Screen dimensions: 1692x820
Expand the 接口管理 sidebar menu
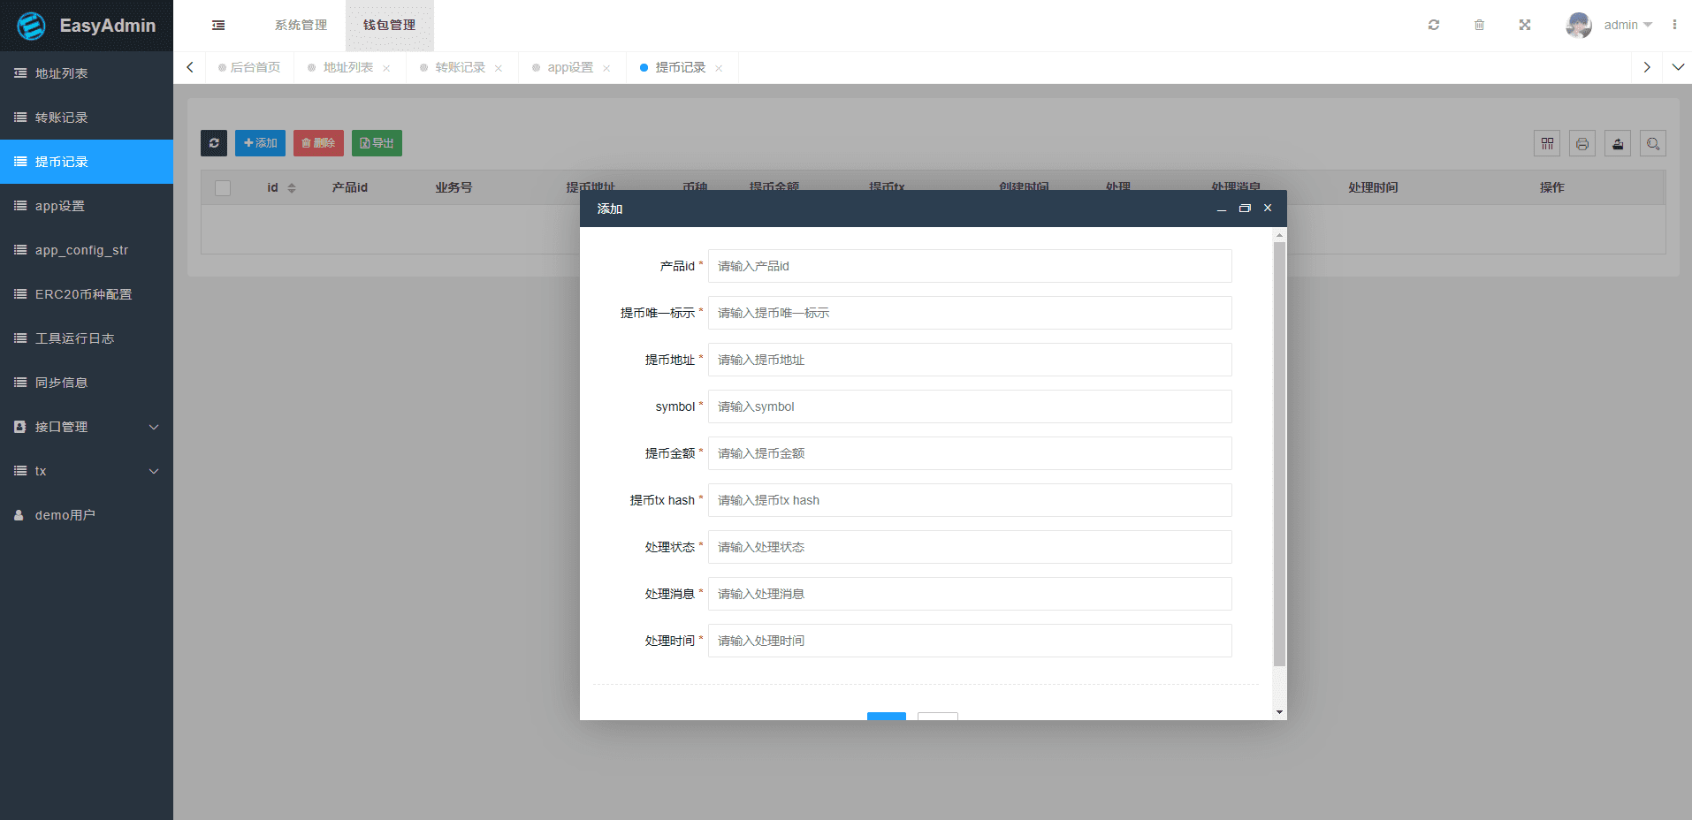(x=87, y=427)
